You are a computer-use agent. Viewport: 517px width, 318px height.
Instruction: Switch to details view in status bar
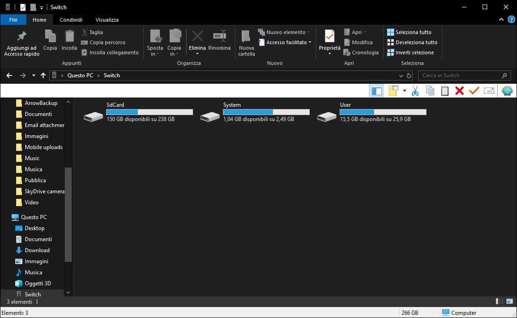[500, 301]
